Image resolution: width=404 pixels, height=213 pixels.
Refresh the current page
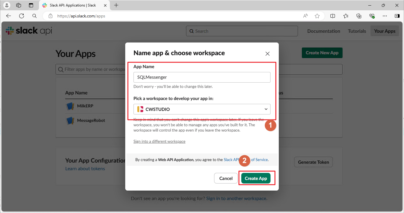[x=22, y=16]
